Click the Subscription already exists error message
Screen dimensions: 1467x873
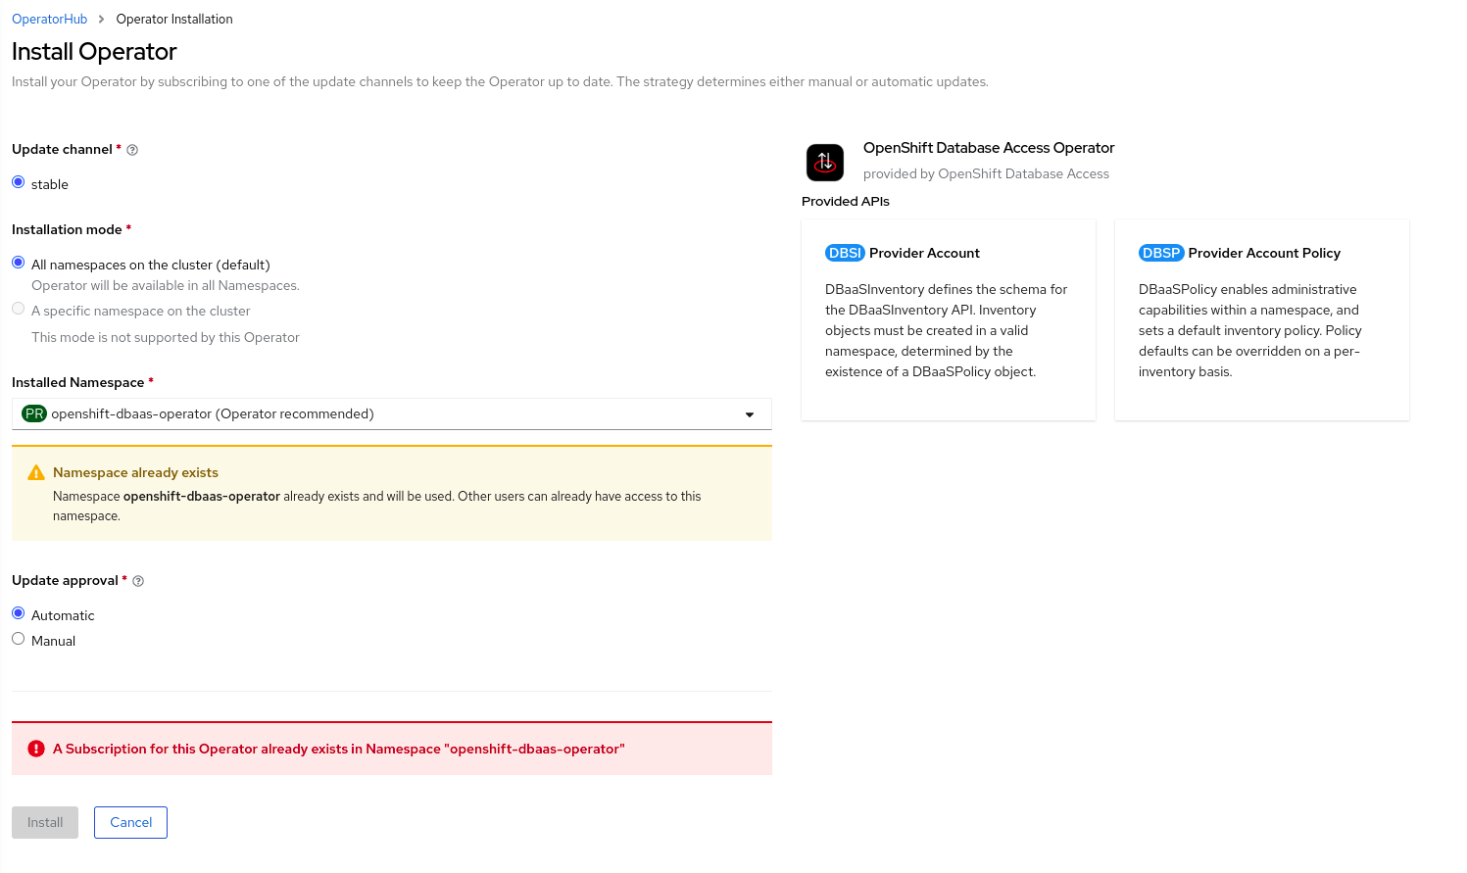[339, 749]
